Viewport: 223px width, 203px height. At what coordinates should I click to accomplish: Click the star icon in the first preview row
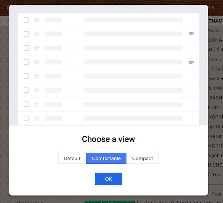pos(37,20)
